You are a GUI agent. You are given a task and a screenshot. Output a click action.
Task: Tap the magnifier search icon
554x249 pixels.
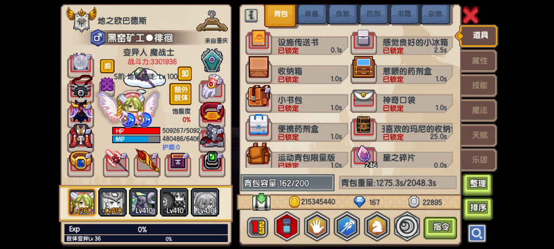[477, 233]
